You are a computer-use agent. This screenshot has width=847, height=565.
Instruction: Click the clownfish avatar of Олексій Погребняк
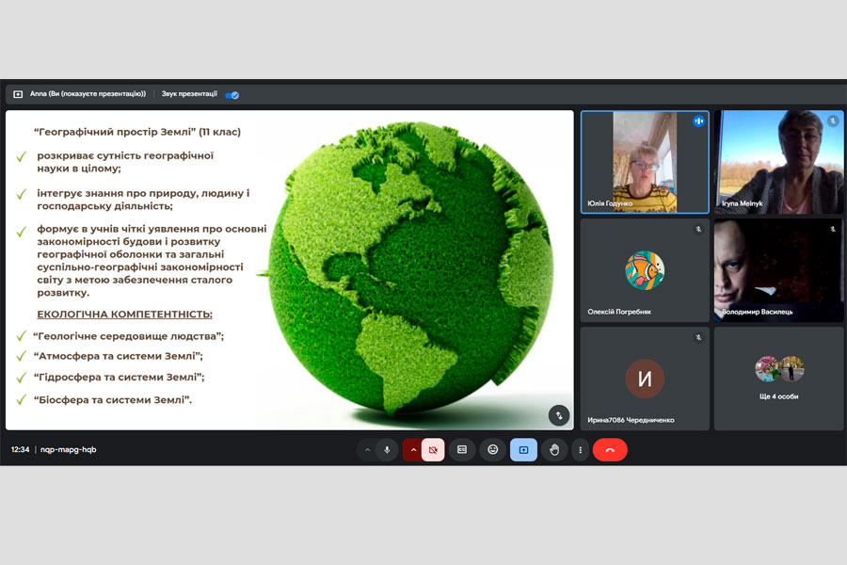645,270
